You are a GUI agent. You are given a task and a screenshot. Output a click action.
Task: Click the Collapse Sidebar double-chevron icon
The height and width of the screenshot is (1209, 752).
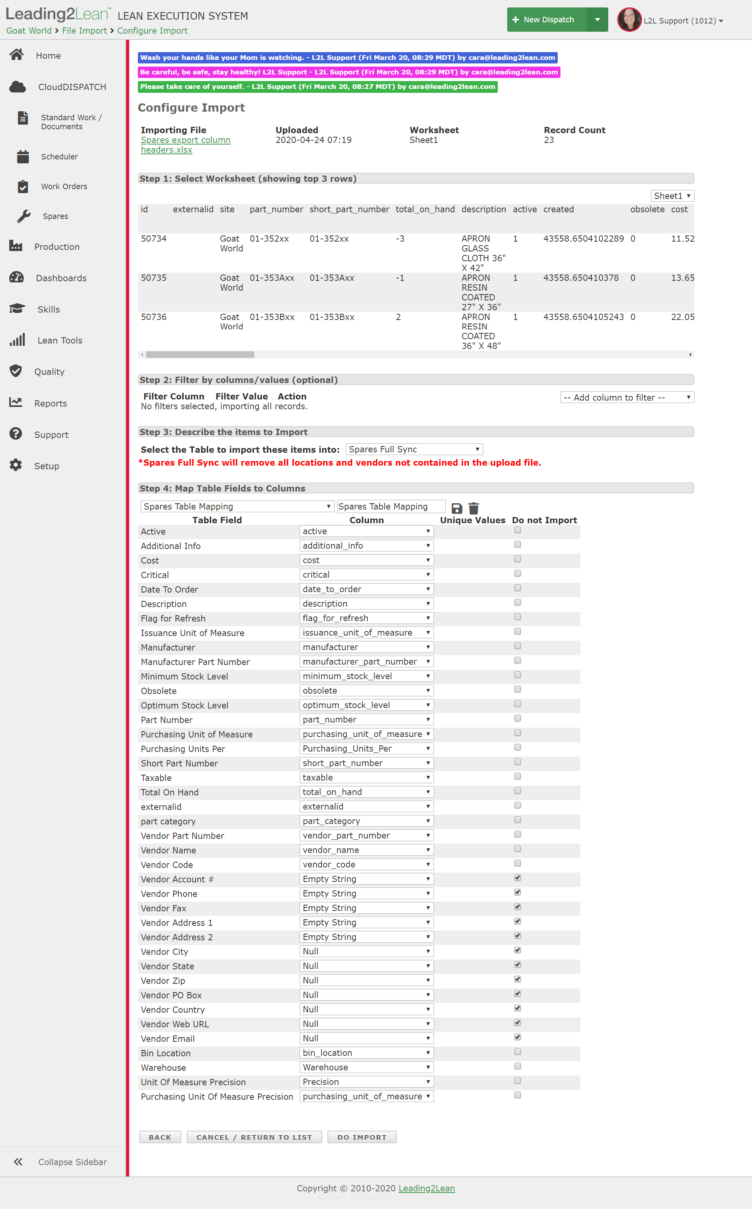click(18, 1162)
